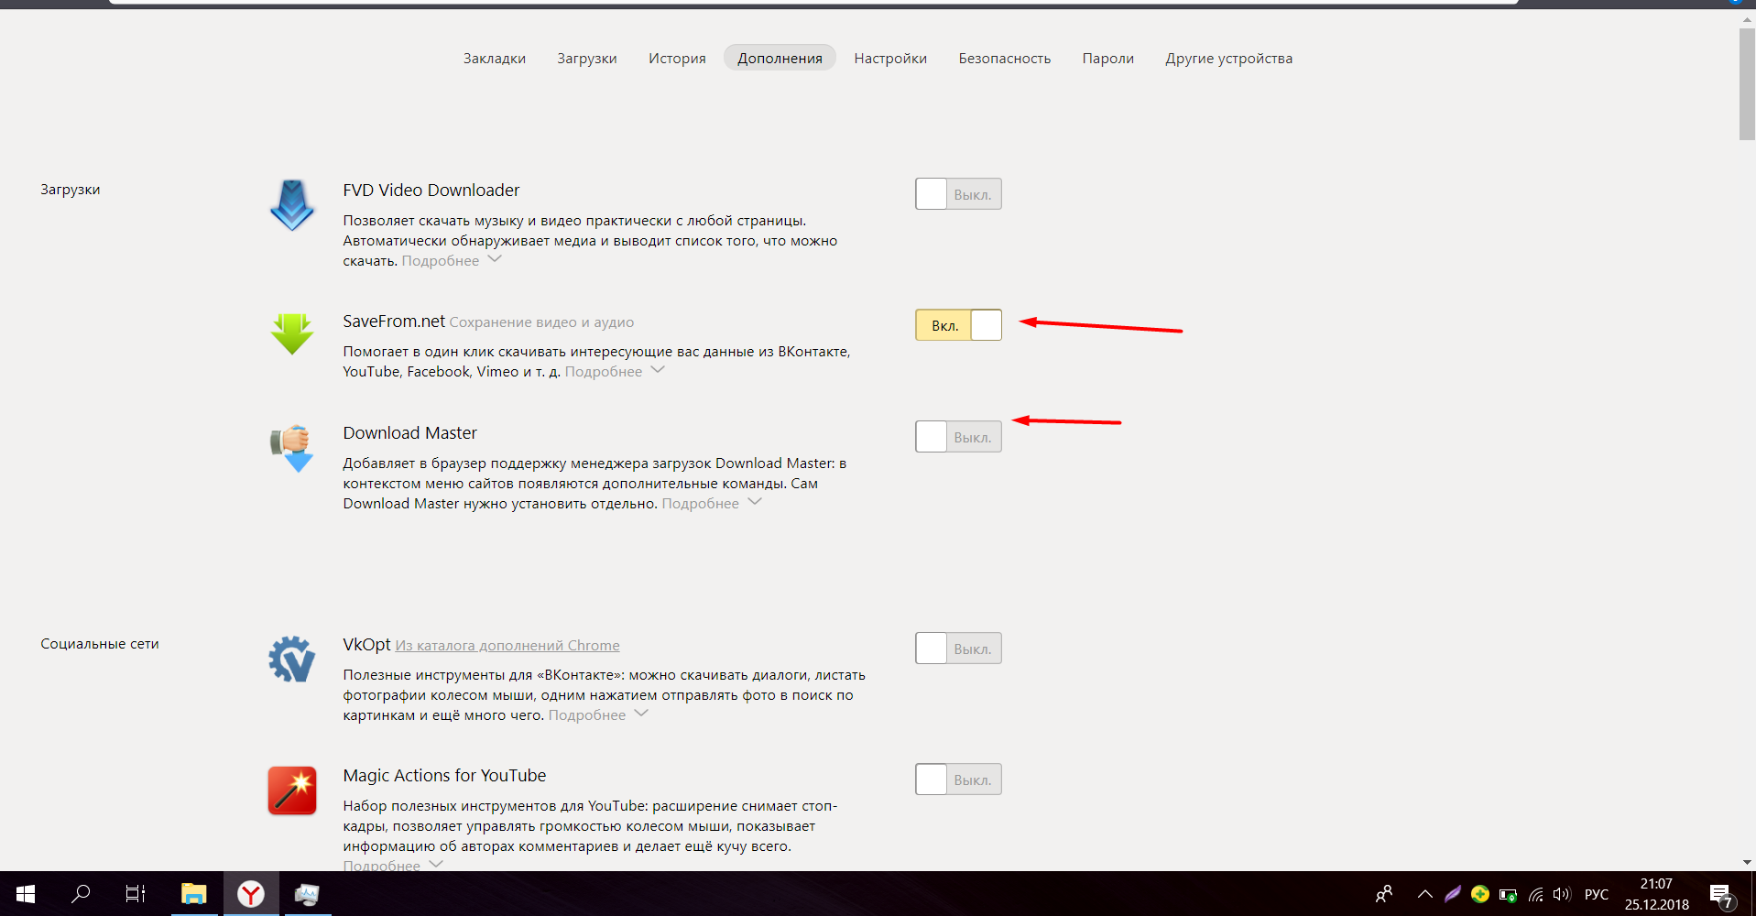Image resolution: width=1756 pixels, height=916 pixels.
Task: Click the SaveFrom.net green arrow icon
Action: 292,333
